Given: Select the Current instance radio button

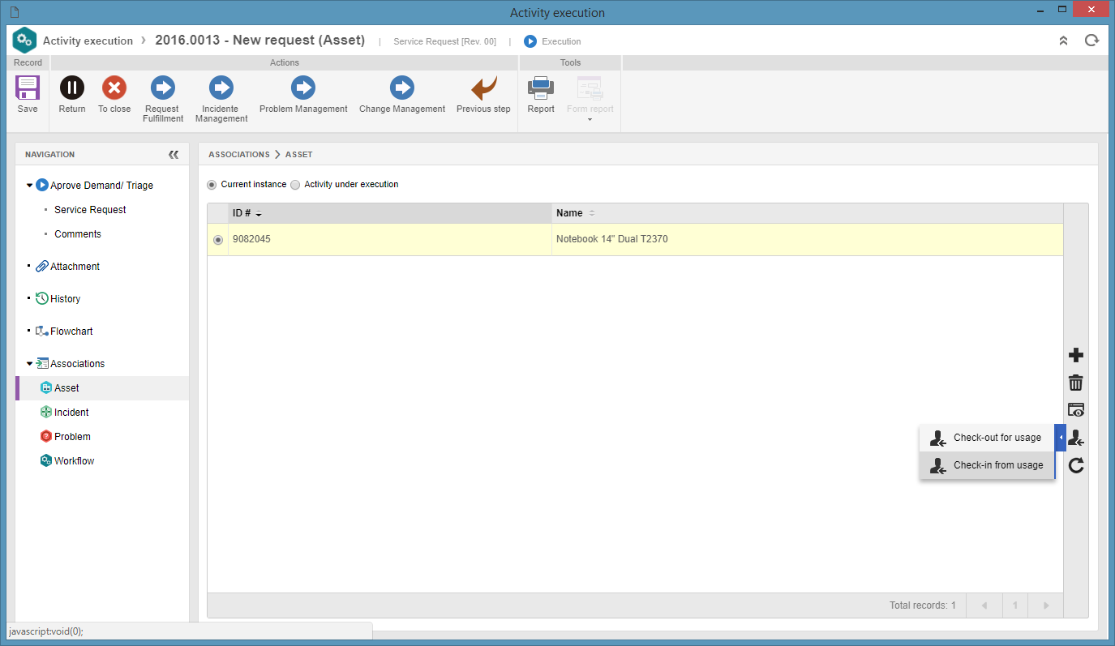Looking at the screenshot, I should (212, 185).
